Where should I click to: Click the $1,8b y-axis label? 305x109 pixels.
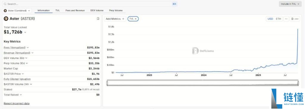pyautogui.click(x=111, y=27)
